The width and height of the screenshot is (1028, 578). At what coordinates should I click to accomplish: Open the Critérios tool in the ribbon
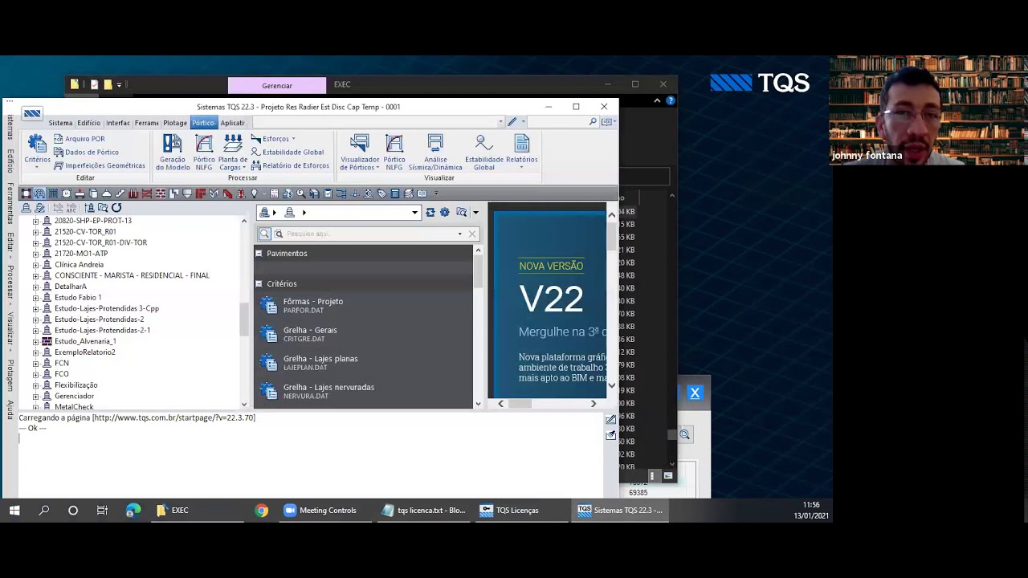coord(37,150)
